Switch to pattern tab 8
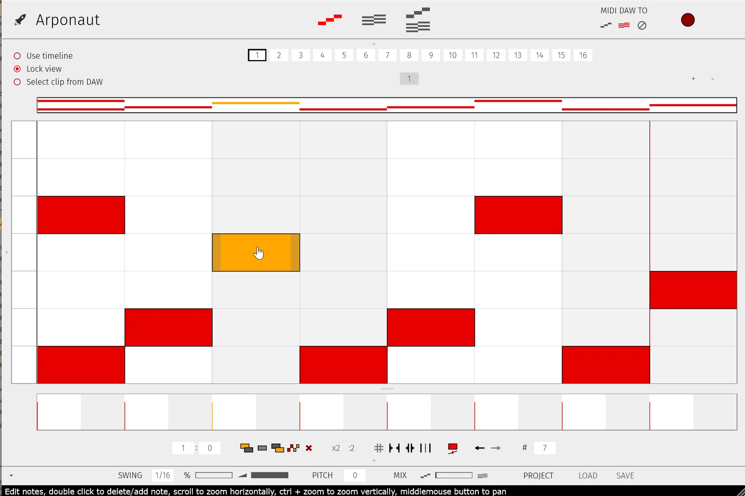This screenshot has height=496, width=745. (409, 55)
